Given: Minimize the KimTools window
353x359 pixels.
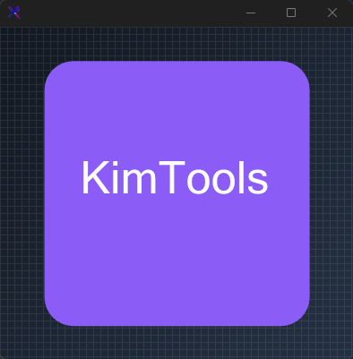Looking at the screenshot, I should pos(251,13).
